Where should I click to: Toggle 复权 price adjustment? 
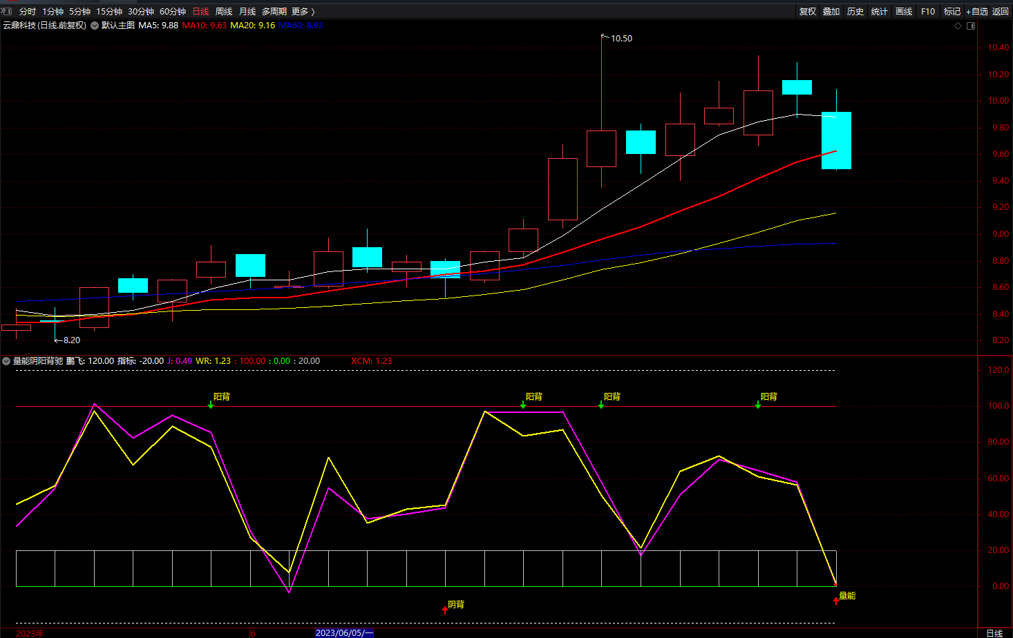(807, 12)
